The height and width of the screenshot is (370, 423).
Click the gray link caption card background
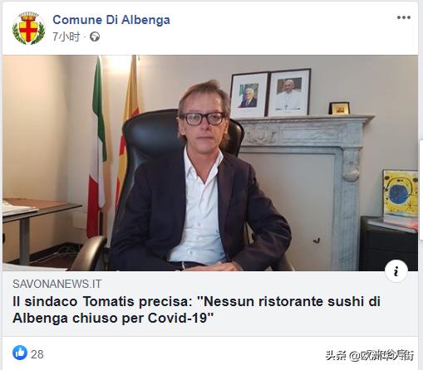(210, 304)
